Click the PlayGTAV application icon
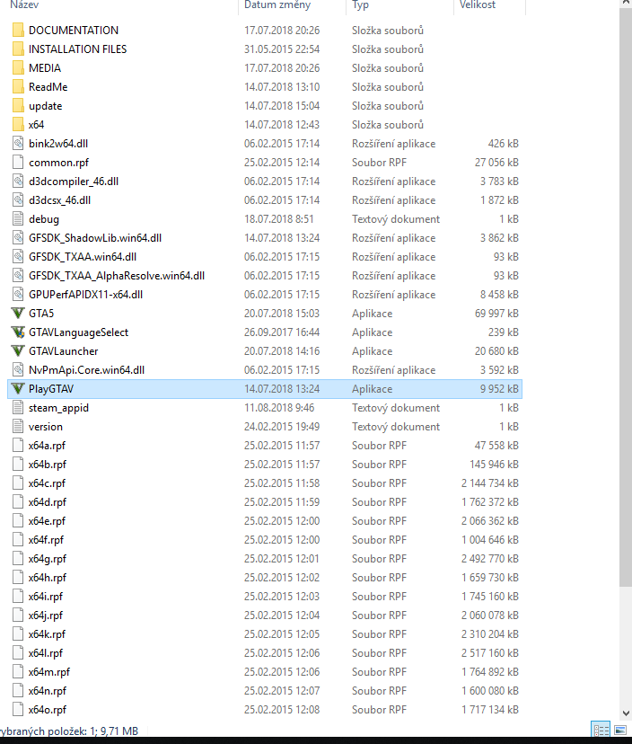632x744 pixels. (x=18, y=389)
